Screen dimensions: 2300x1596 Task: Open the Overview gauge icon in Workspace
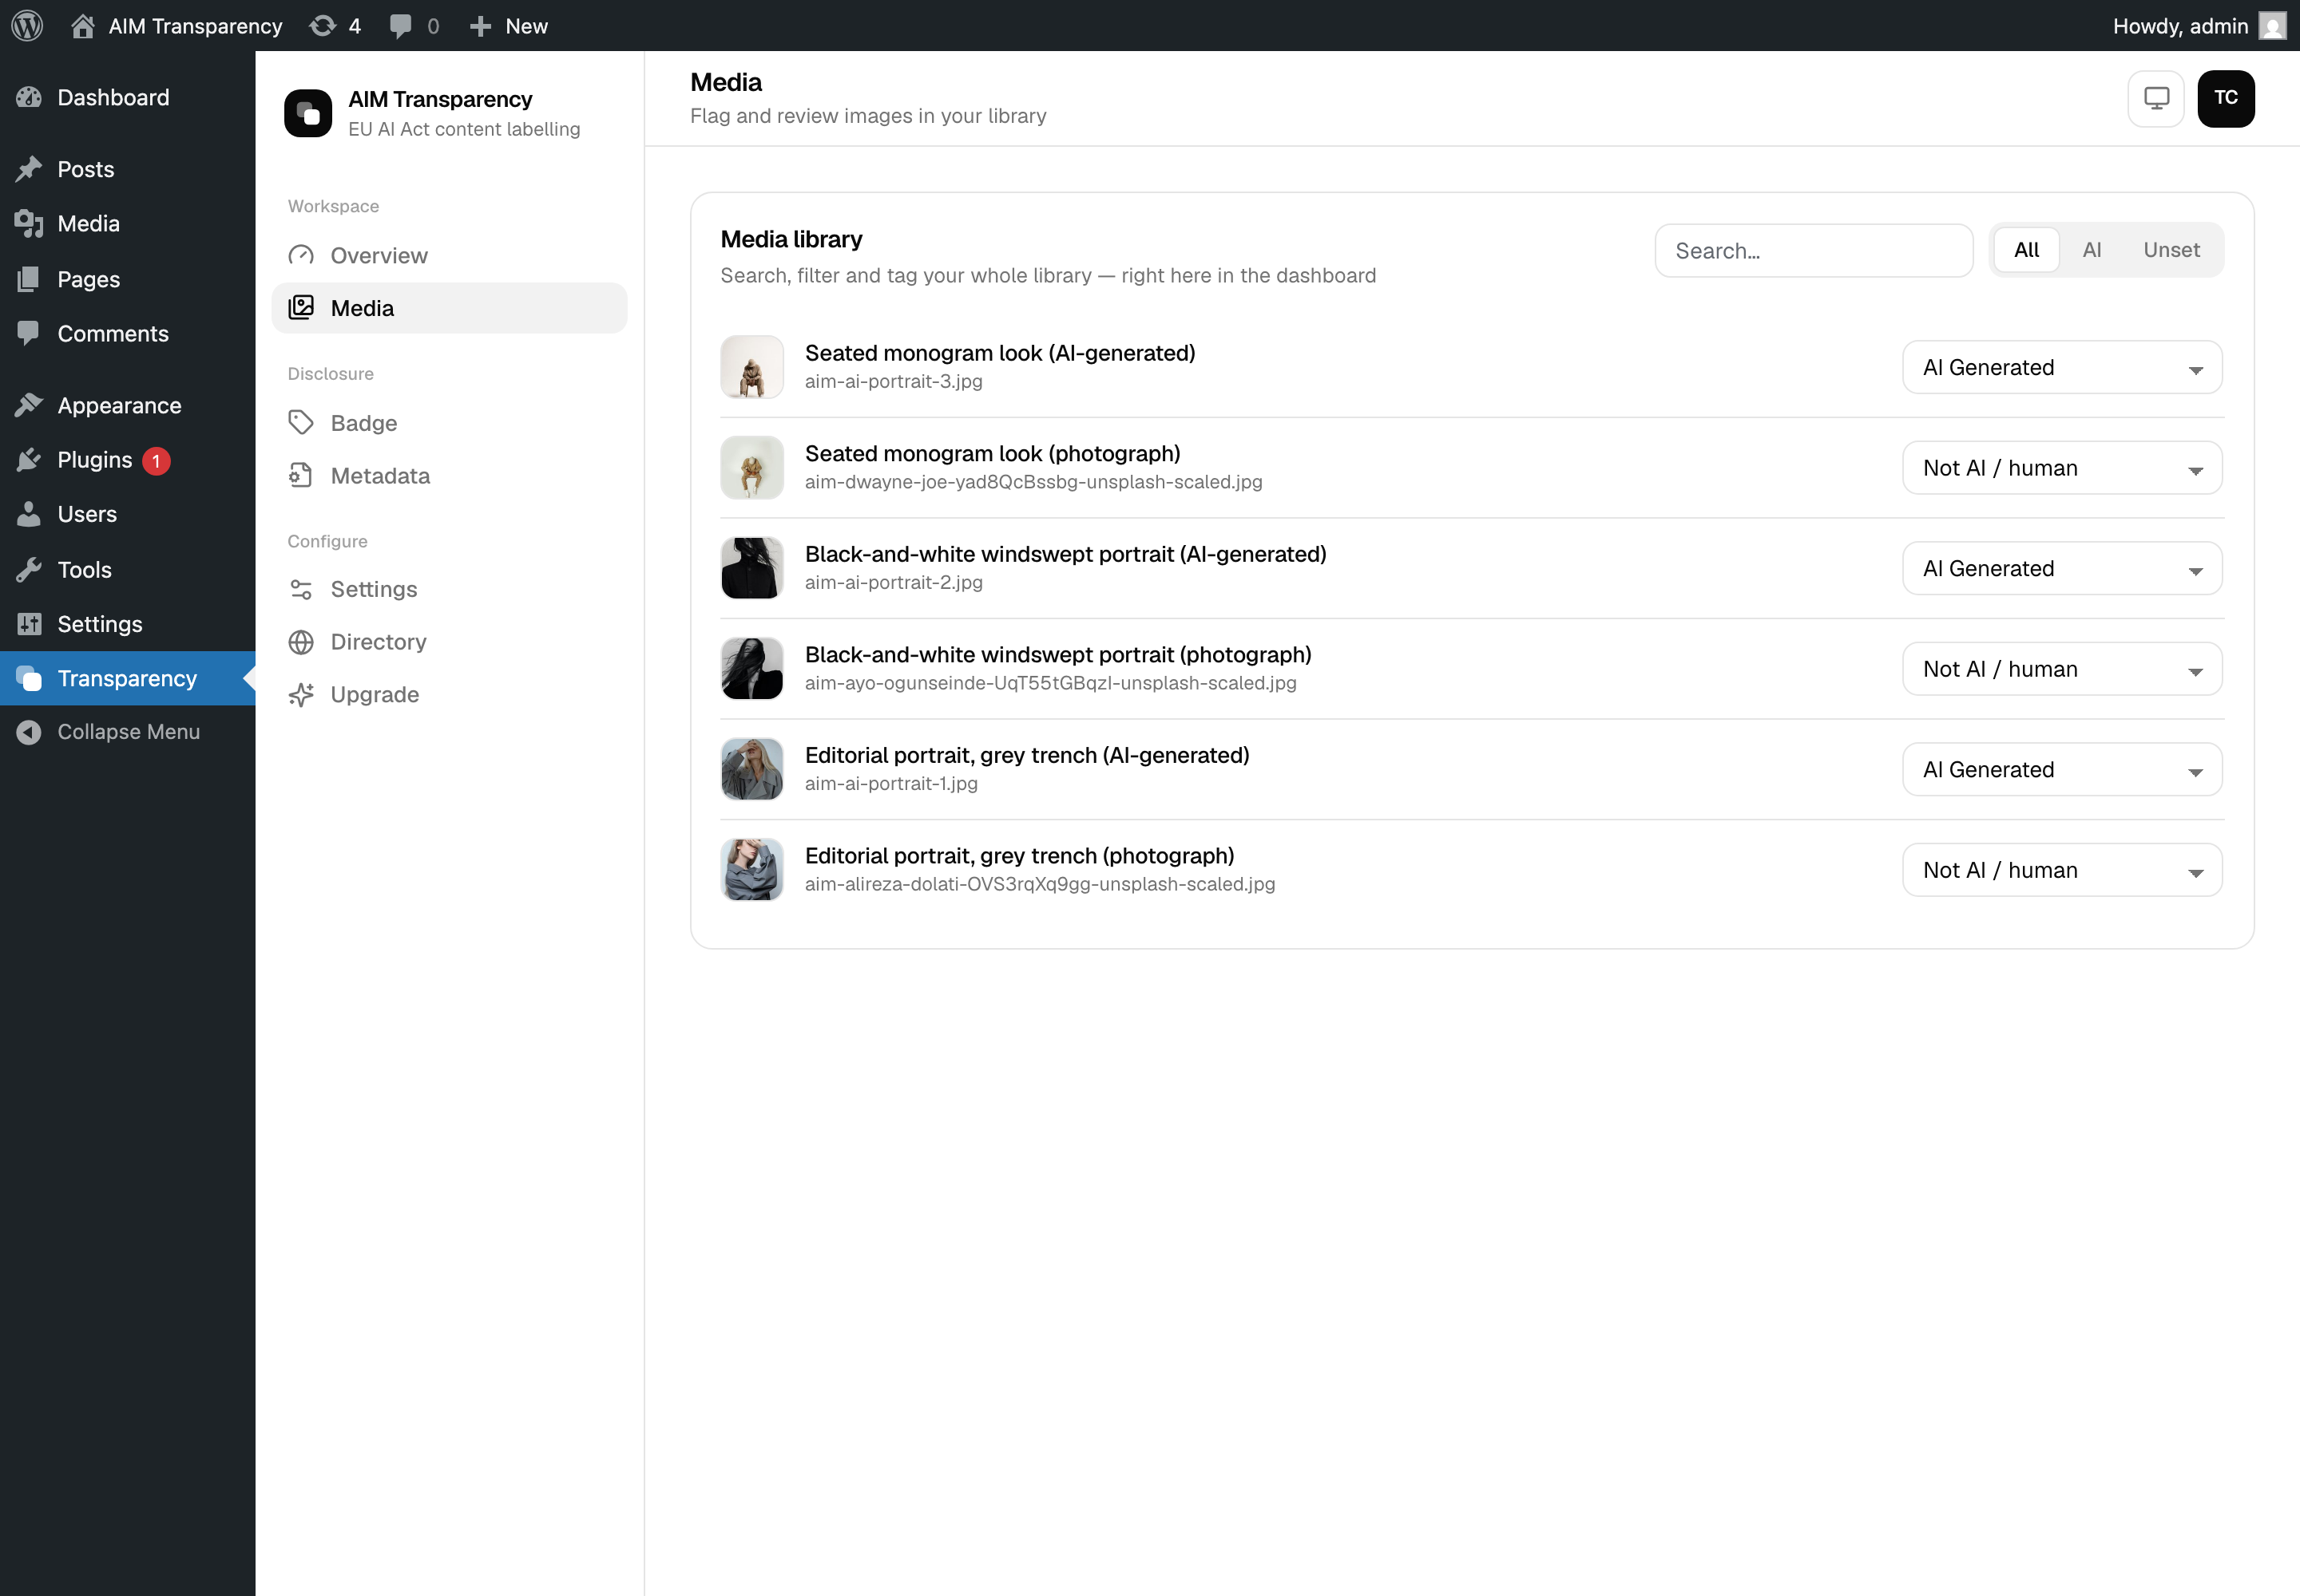click(301, 255)
